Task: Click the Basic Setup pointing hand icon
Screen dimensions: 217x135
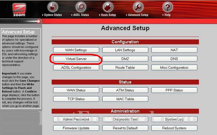Action: tap(108, 7)
